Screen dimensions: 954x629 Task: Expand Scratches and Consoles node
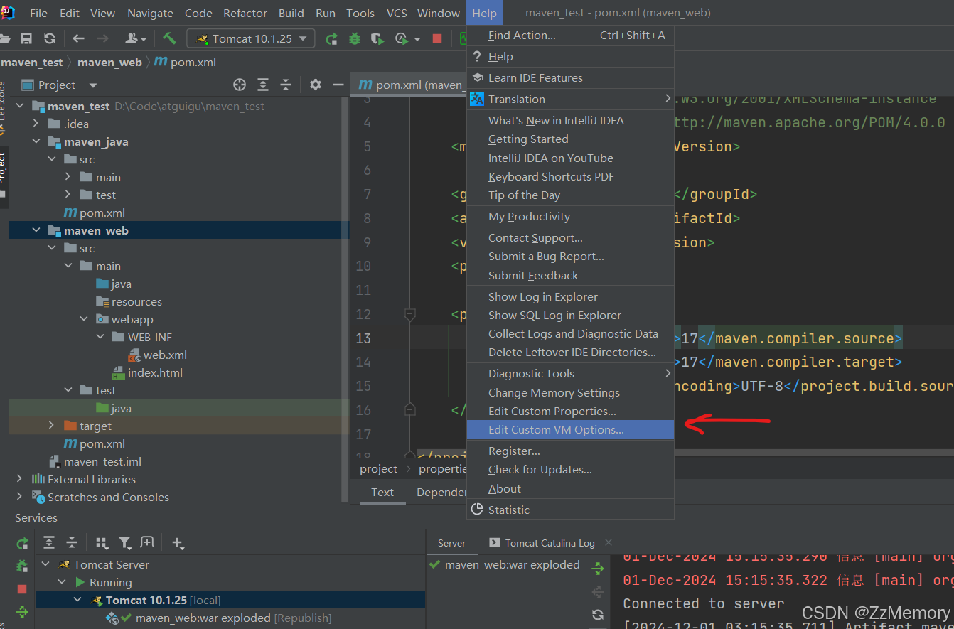[x=19, y=497]
